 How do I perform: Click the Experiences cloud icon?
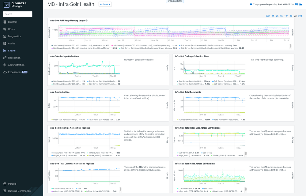(x=5, y=72)
